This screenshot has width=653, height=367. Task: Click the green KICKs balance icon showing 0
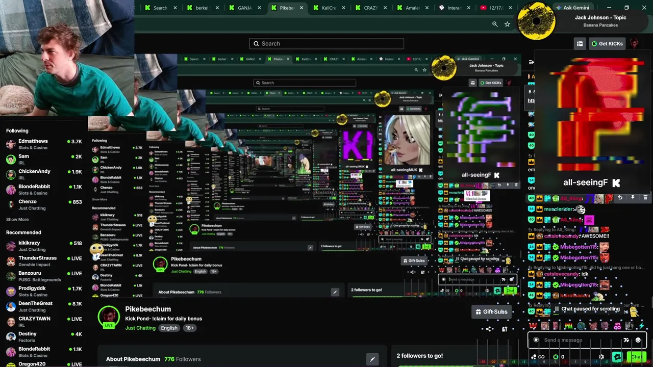click(556, 357)
